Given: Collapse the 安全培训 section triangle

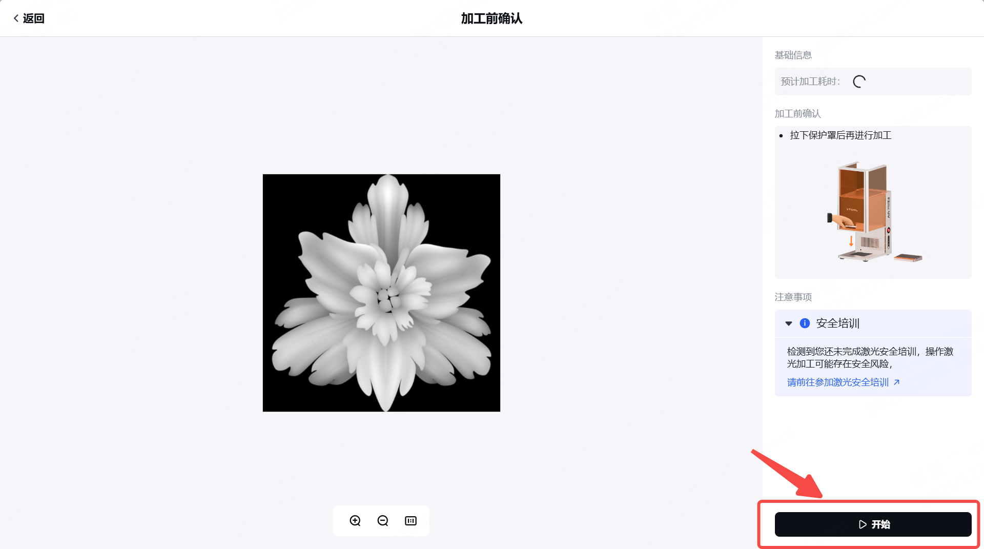Looking at the screenshot, I should (x=789, y=323).
